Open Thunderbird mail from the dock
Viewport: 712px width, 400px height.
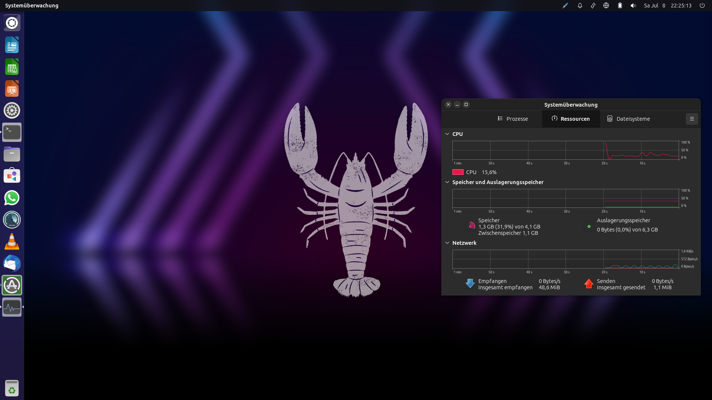click(12, 263)
